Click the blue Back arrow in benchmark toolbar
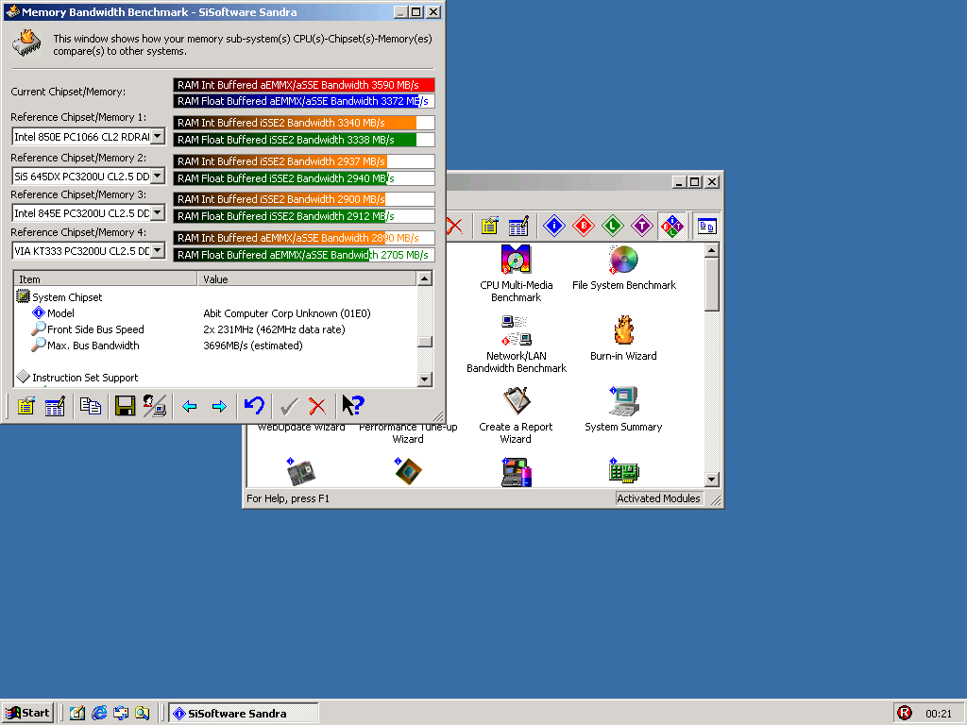 click(189, 407)
